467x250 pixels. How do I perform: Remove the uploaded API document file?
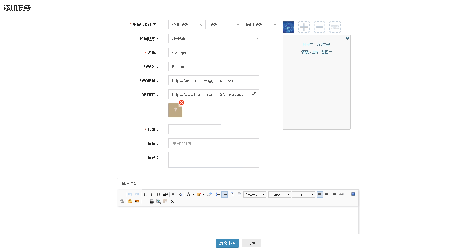(x=181, y=103)
